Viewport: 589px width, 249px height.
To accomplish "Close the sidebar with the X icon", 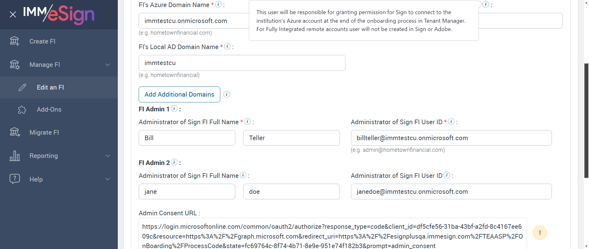I will 13,14.
